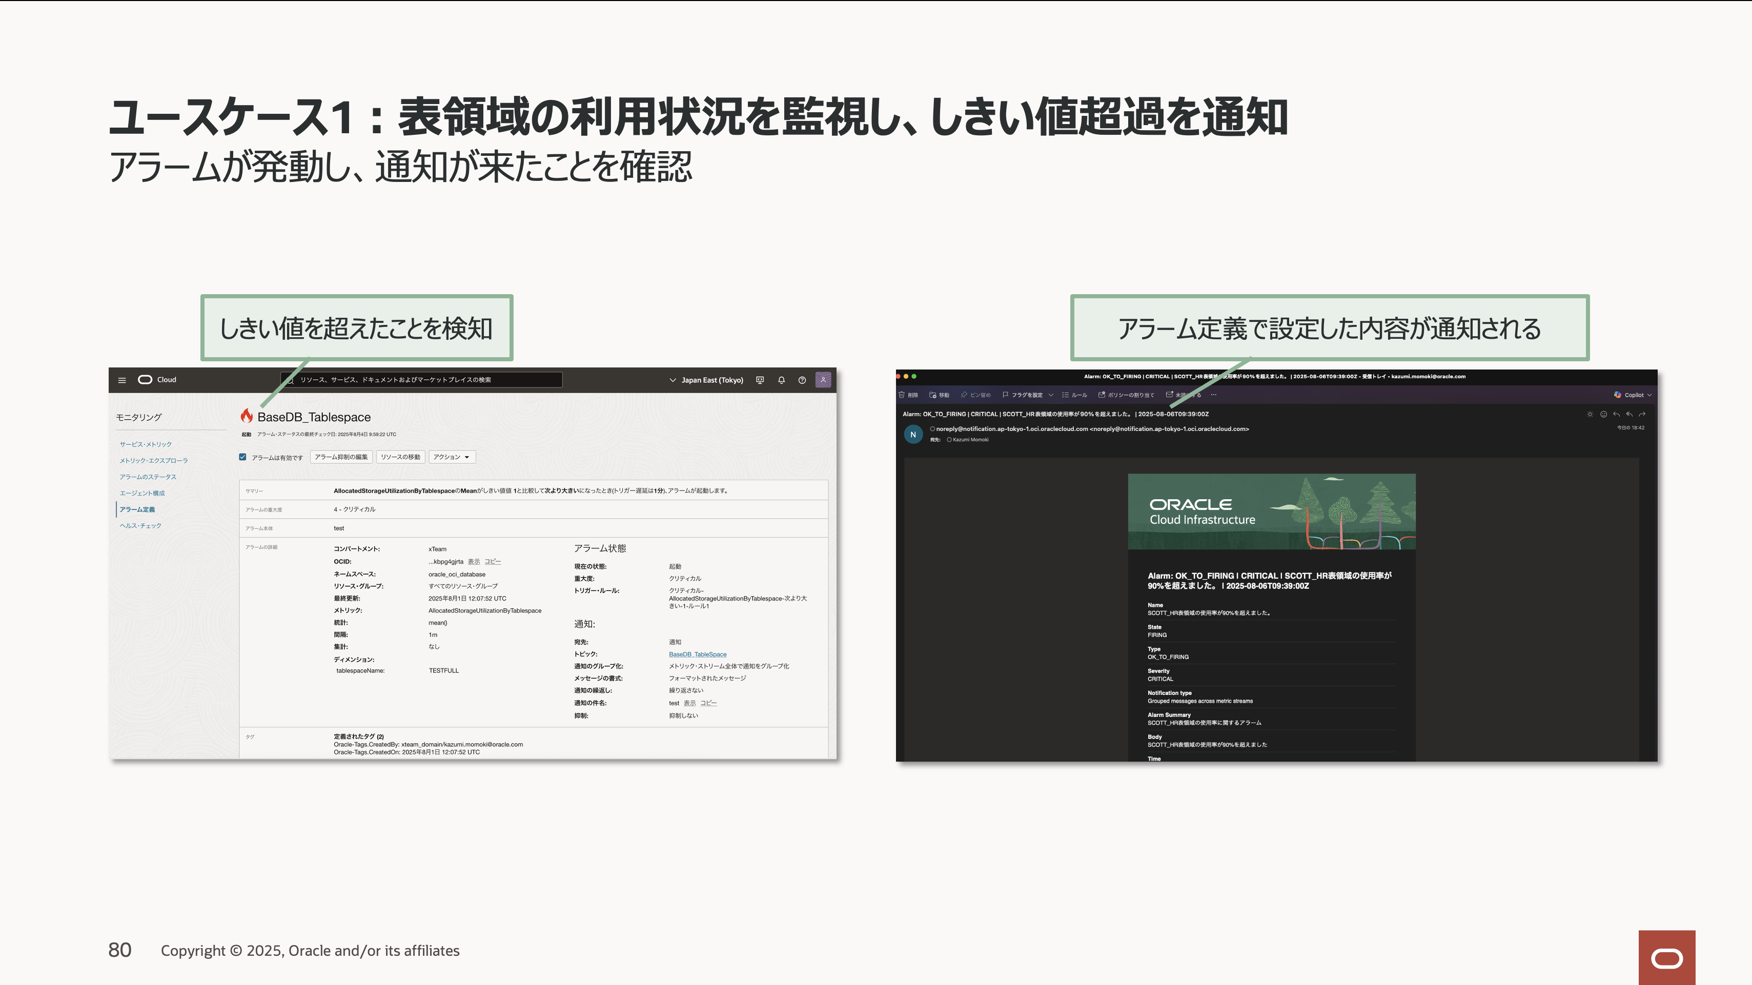The image size is (1752, 985).
Task: Select アラーム定義 in monitoring sidebar
Action: [137, 509]
